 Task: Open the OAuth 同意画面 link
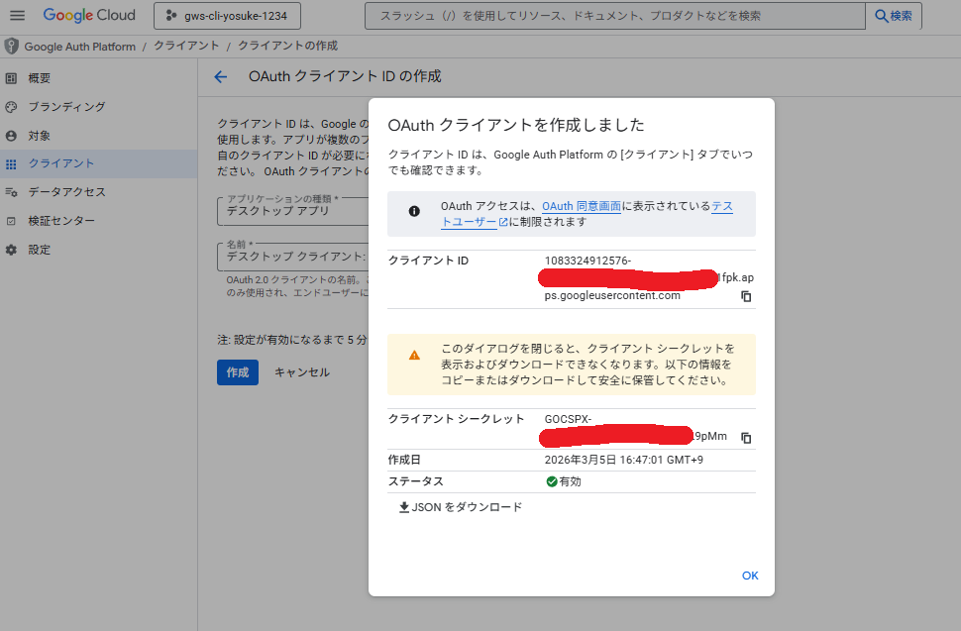pos(581,206)
